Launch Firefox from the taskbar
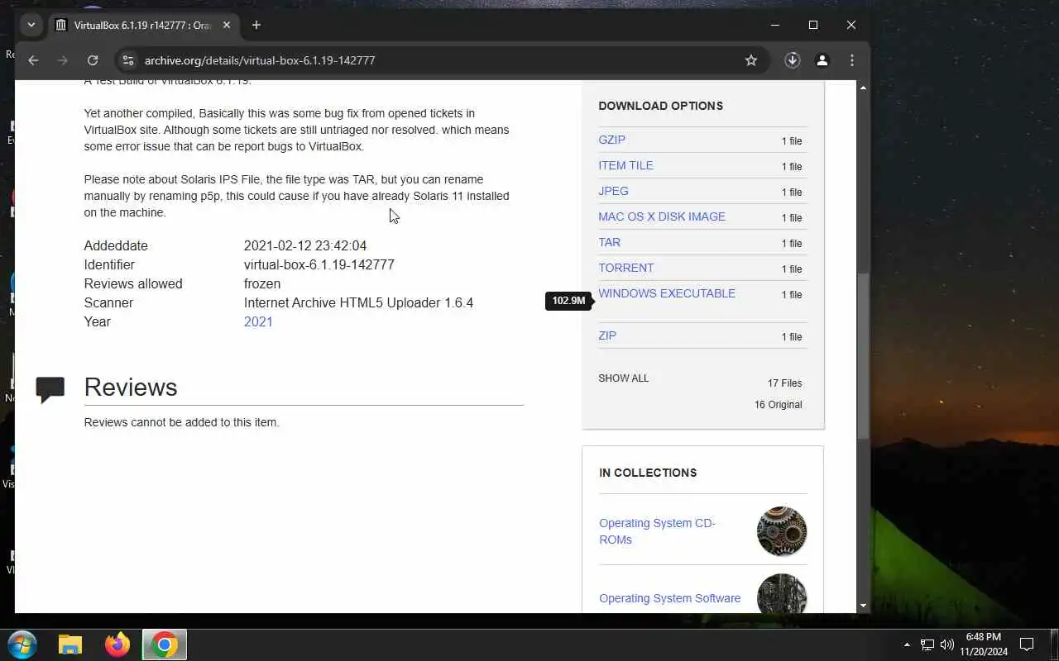 click(x=117, y=644)
